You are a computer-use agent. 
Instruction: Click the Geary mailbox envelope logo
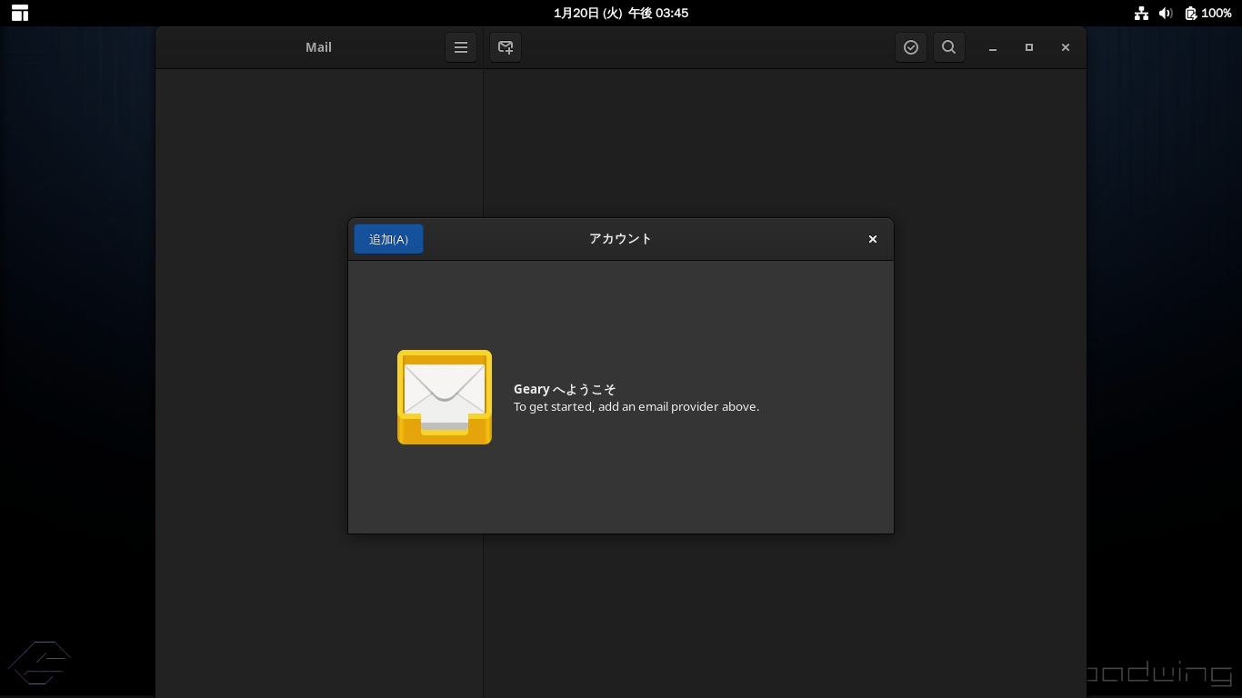click(x=445, y=397)
